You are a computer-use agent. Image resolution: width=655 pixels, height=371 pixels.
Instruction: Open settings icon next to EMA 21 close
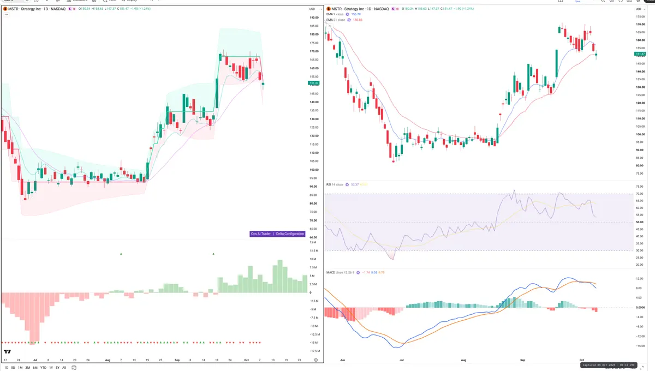(x=350, y=20)
